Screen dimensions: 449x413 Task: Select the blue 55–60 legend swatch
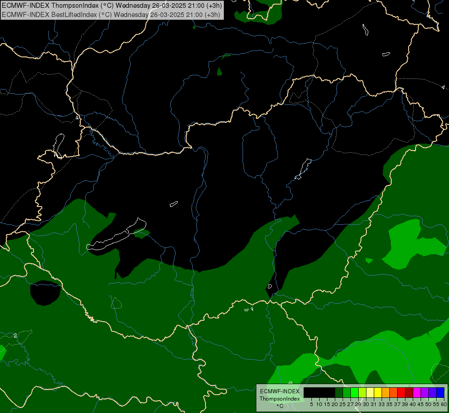coord(440,392)
